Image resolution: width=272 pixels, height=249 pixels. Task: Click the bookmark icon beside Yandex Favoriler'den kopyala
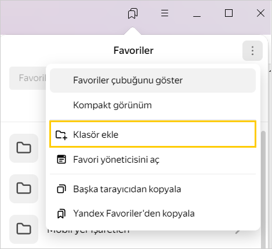pyautogui.click(x=61, y=214)
